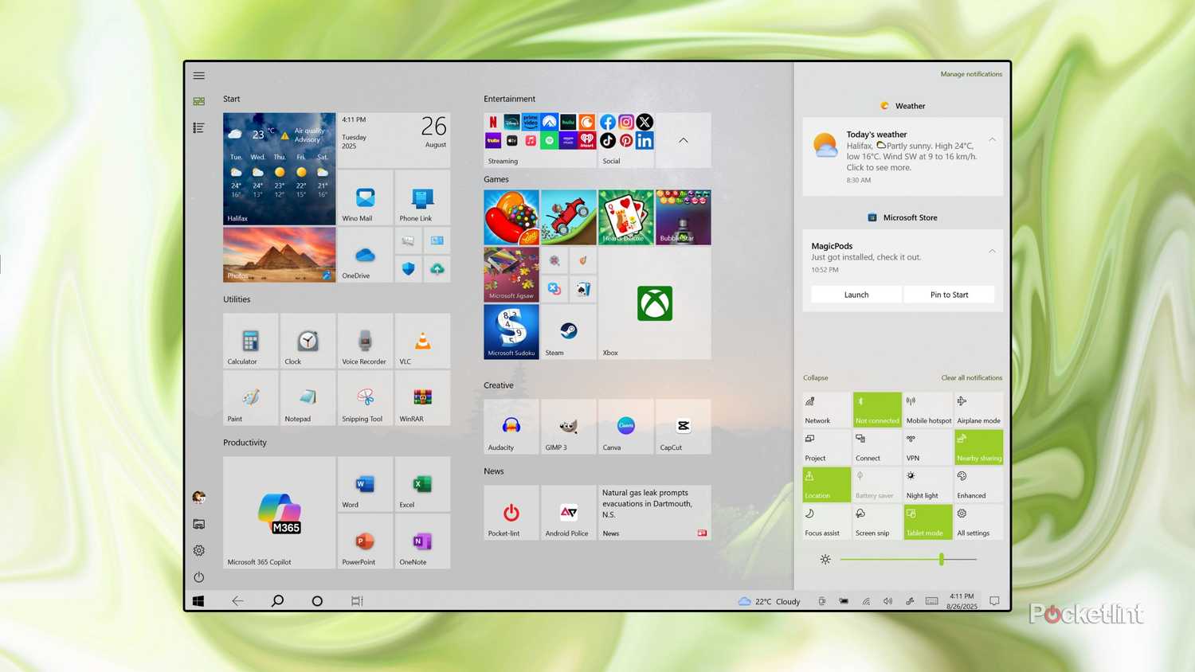
Task: Collapse the MagicPods notification
Action: (992, 250)
